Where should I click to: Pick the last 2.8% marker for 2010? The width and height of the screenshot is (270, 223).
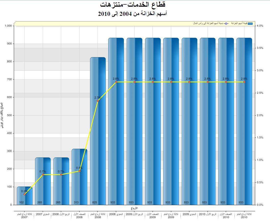[244, 82]
